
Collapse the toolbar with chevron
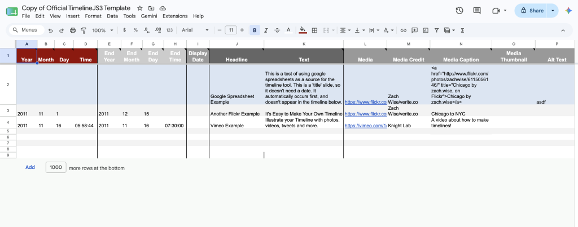[563, 30]
